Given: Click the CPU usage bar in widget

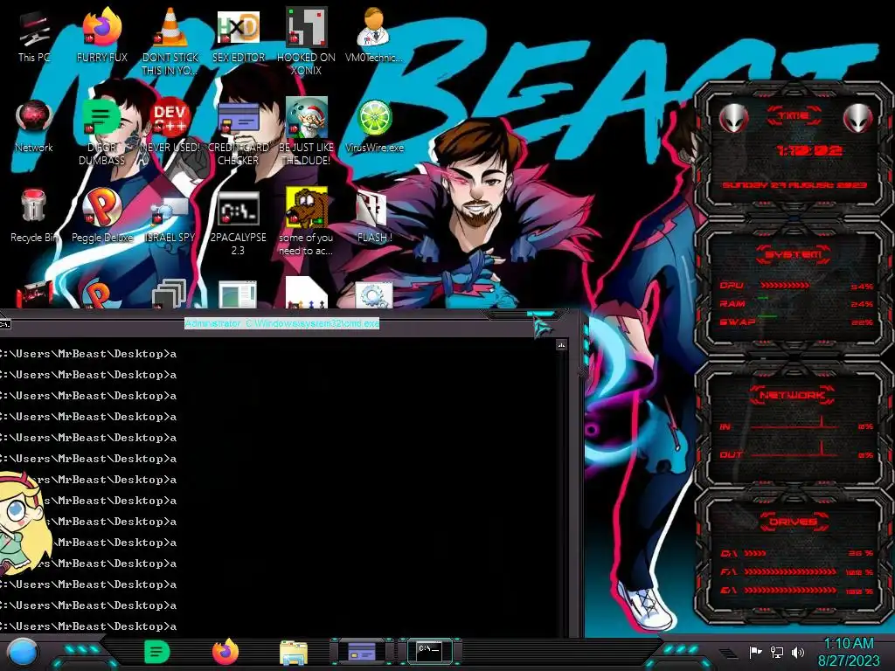Looking at the screenshot, I should tap(785, 286).
